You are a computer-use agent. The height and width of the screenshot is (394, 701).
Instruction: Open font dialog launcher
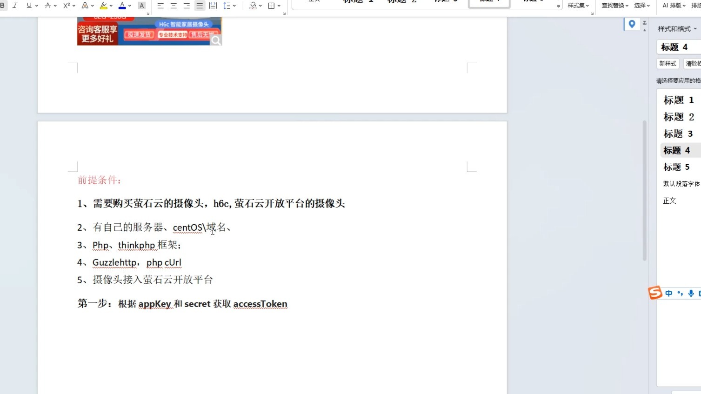point(148,13)
